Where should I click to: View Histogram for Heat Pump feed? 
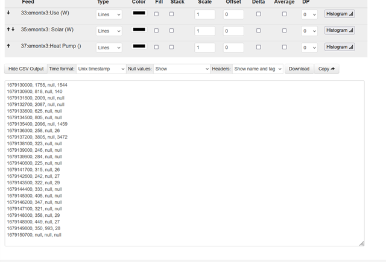pyautogui.click(x=340, y=46)
